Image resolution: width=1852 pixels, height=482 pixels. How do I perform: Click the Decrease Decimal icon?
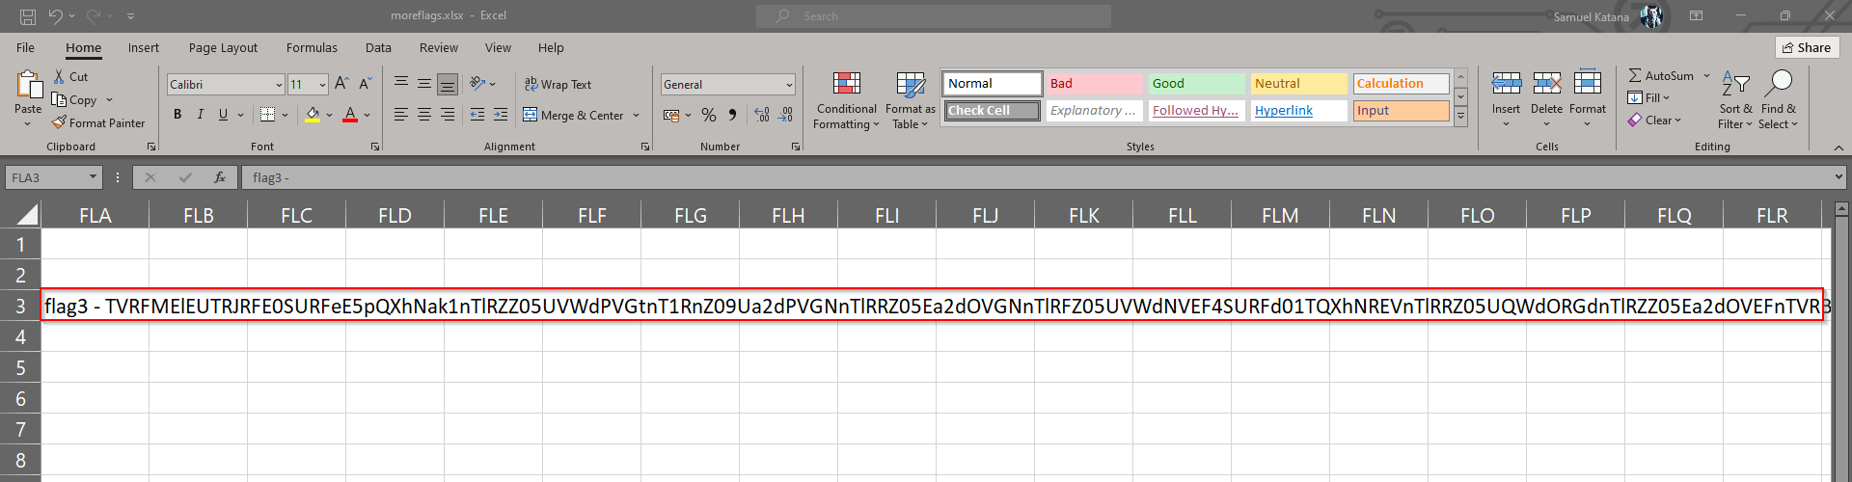[785, 116]
